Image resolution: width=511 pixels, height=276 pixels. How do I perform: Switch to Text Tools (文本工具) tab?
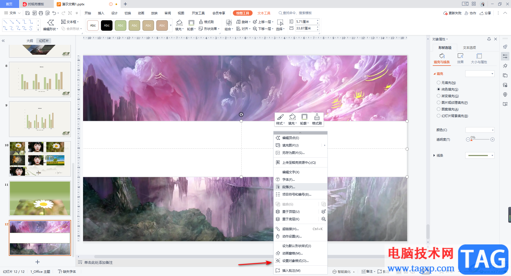point(264,13)
